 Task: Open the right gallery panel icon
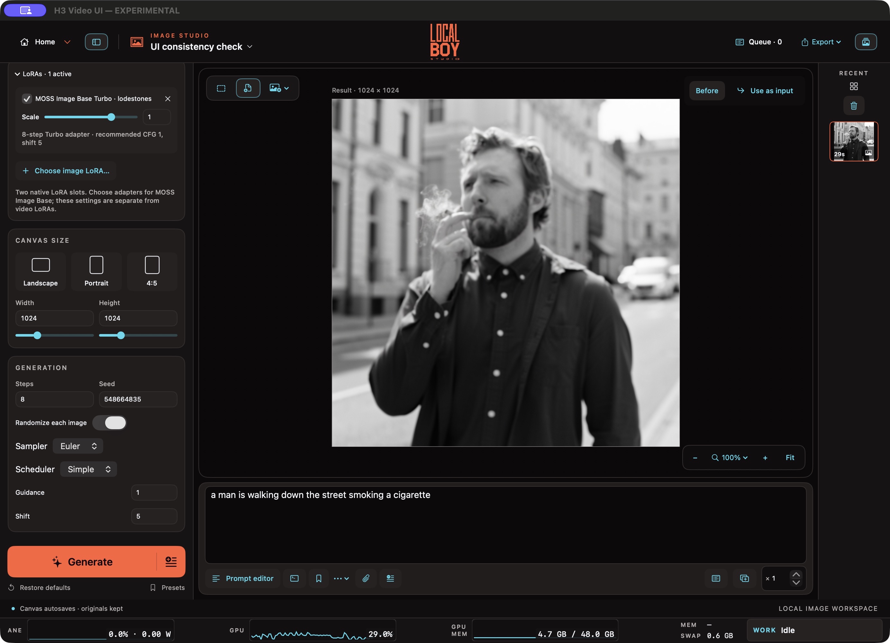(866, 42)
